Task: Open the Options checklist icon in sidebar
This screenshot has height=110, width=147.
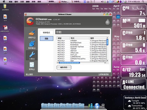Action: coord(32,66)
